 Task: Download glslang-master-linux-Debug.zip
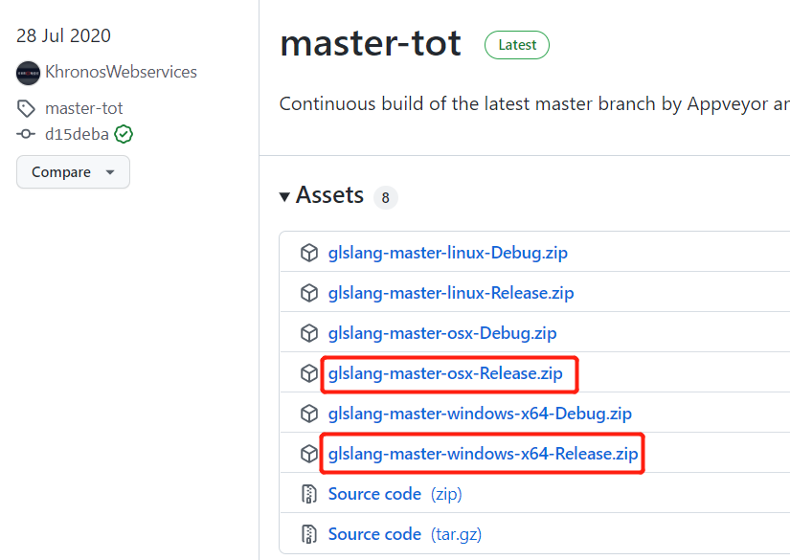448,253
